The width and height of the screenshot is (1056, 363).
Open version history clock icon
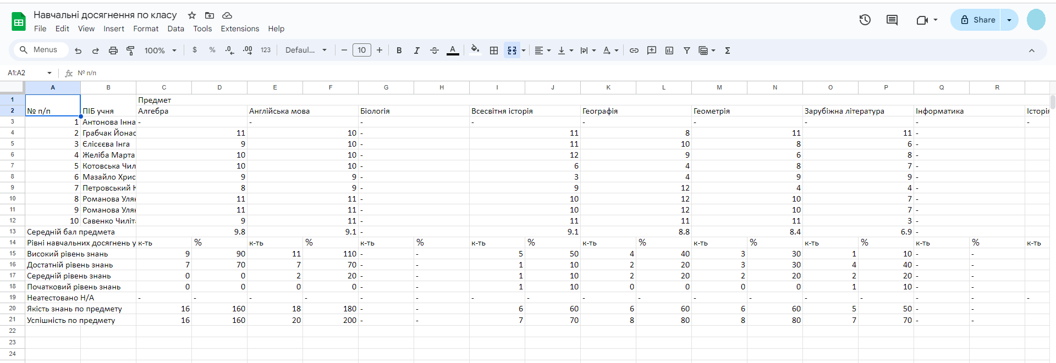coord(865,20)
